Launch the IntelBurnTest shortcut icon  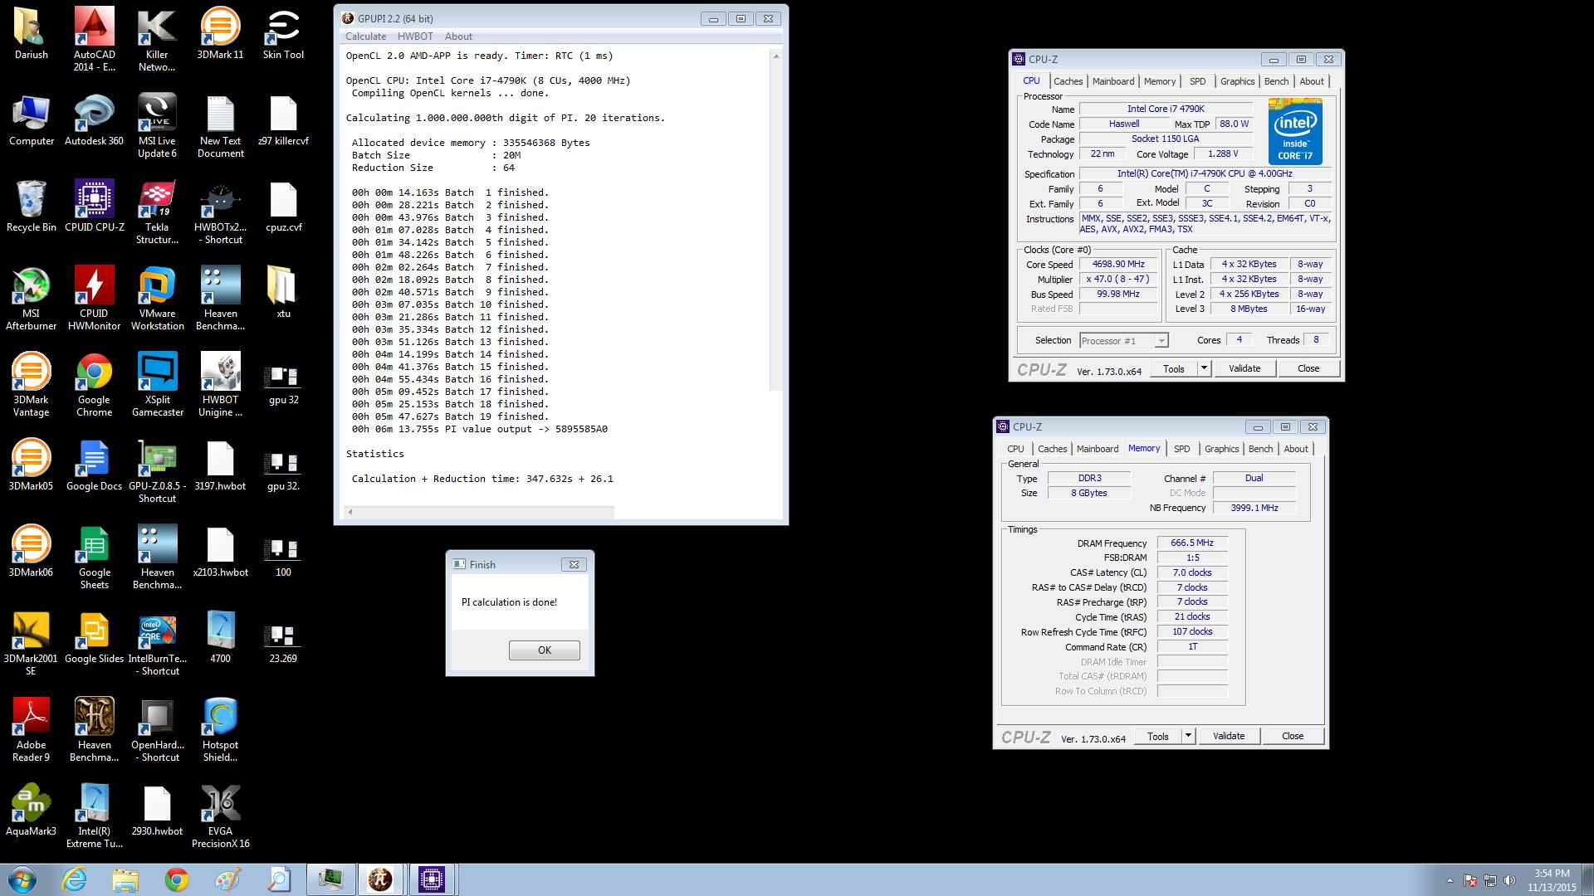click(157, 644)
